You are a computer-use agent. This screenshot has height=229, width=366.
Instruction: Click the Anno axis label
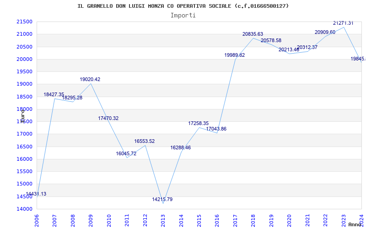pyautogui.click(x=355, y=224)
